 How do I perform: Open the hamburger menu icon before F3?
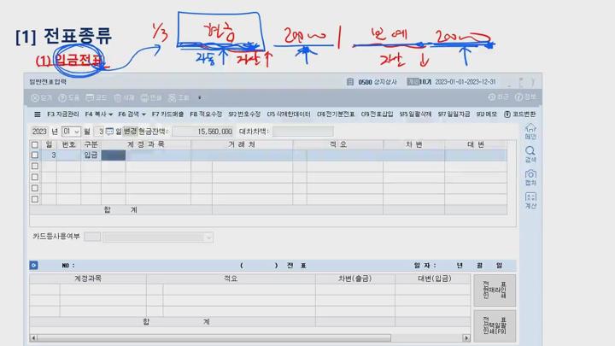38,114
